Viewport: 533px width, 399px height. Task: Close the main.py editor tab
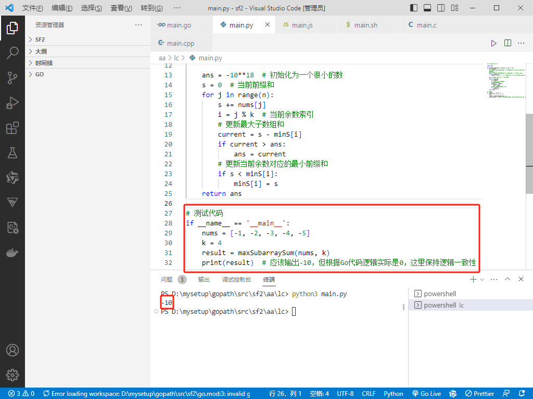pos(268,25)
